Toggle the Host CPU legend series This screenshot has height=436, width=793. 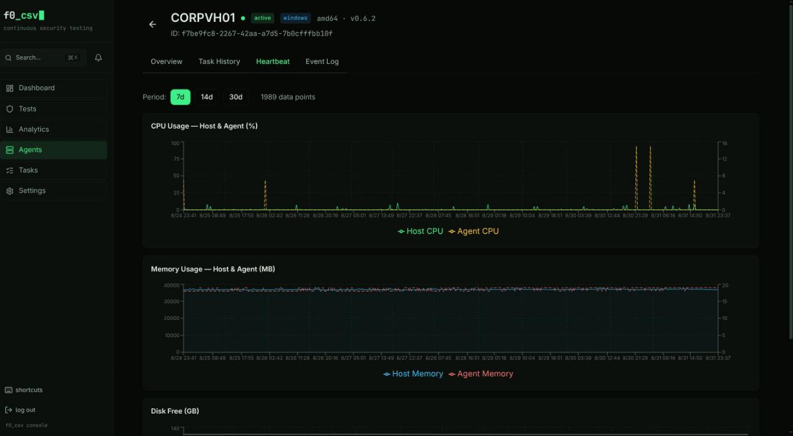tap(420, 231)
